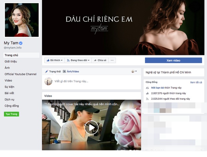Open the Bài viết section

tap(9, 93)
